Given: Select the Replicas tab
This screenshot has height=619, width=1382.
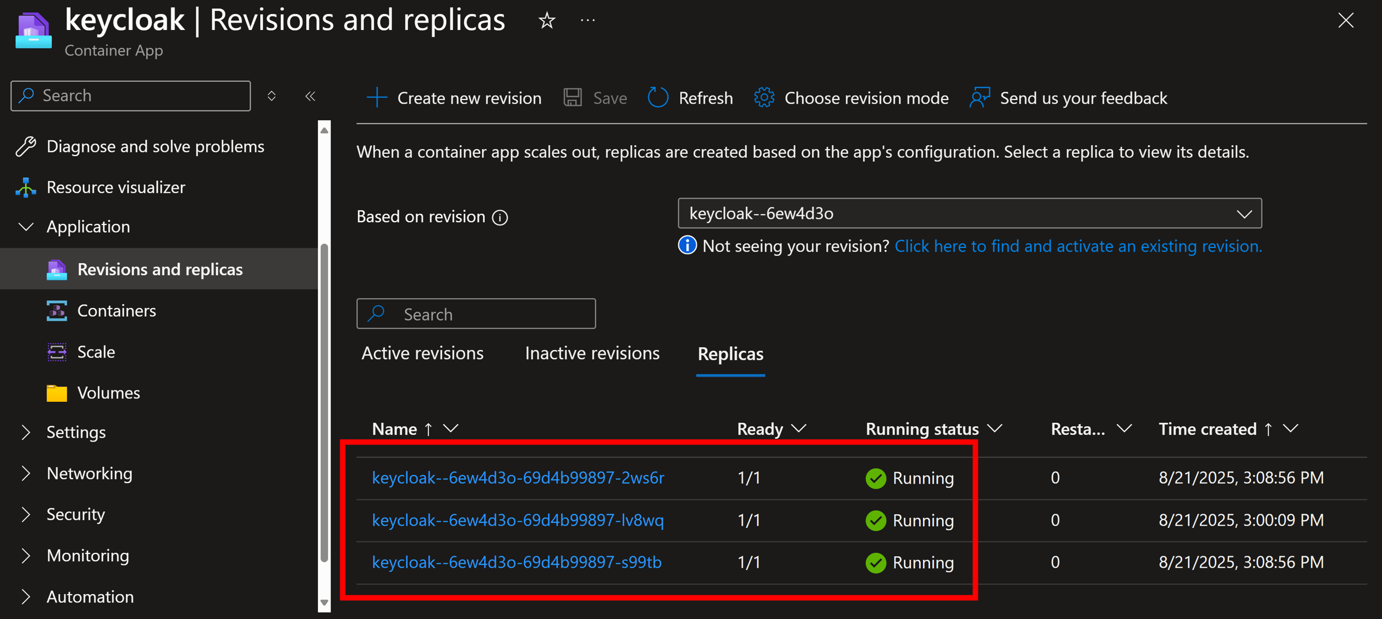Looking at the screenshot, I should (x=730, y=354).
